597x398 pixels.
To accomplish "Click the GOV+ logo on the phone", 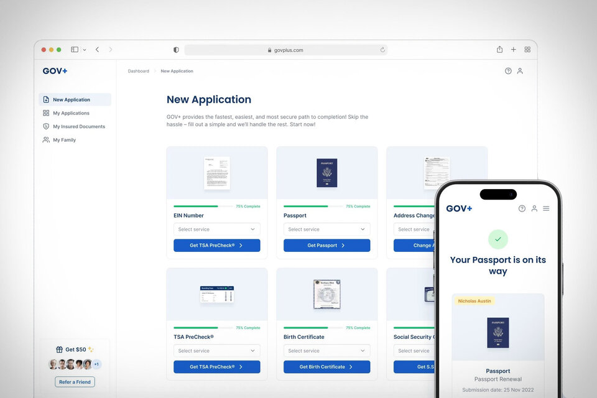I will (x=459, y=208).
